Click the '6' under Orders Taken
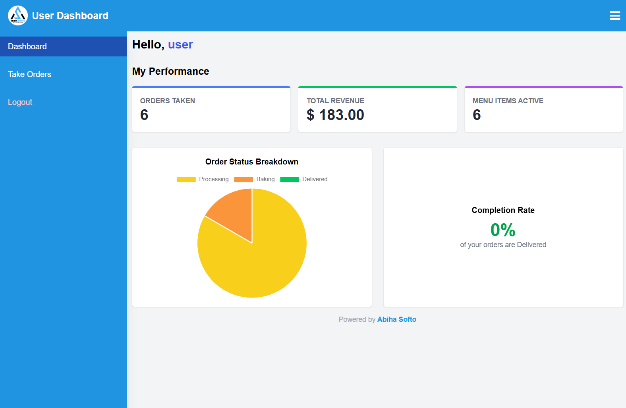 144,115
